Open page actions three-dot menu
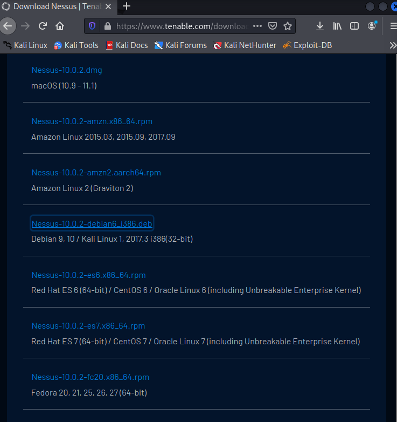This screenshot has width=397, height=422. (257, 26)
